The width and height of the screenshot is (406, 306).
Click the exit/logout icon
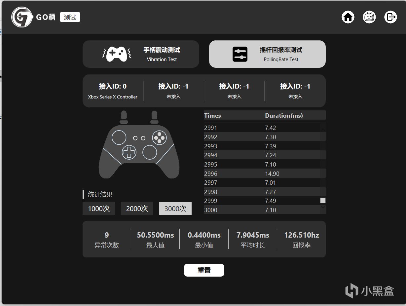click(x=390, y=17)
